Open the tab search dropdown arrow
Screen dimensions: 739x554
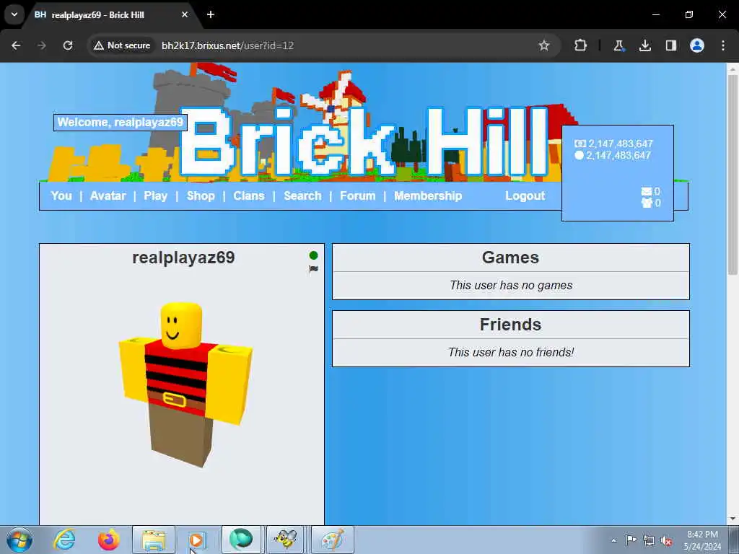coord(14,14)
